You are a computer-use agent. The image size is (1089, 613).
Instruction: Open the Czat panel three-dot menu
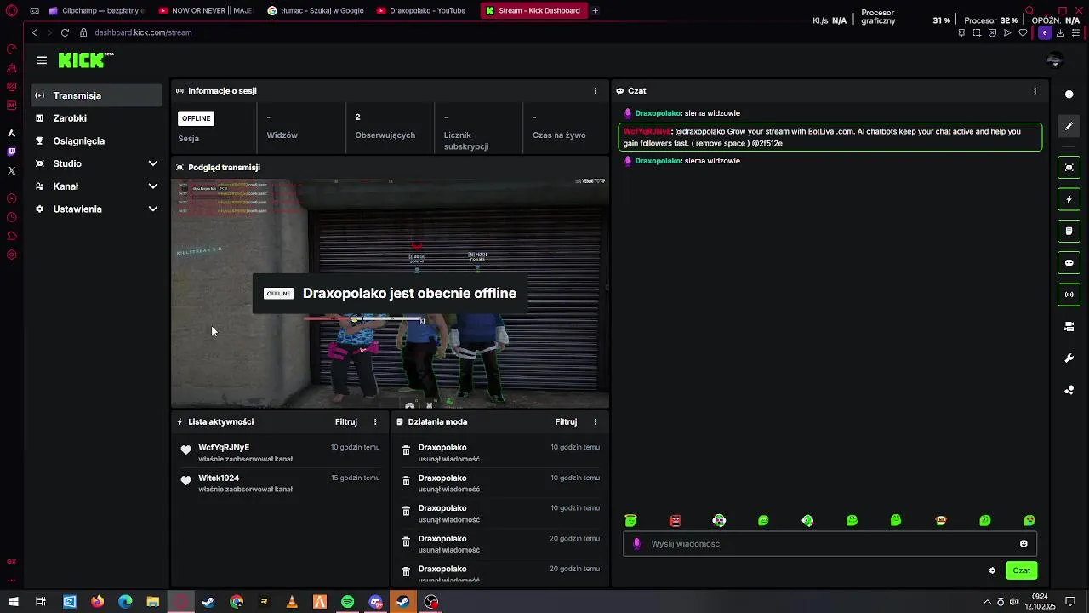coord(1035,91)
